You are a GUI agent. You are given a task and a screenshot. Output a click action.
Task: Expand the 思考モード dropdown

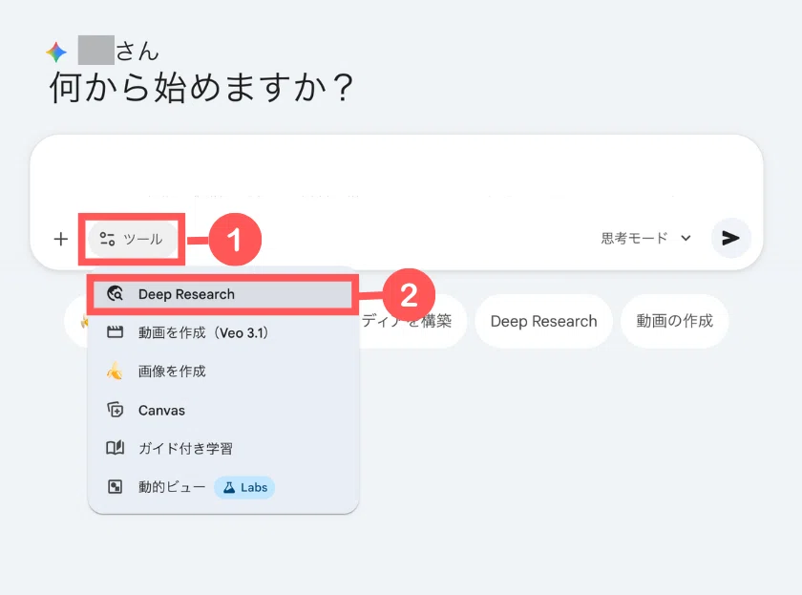[x=646, y=239]
